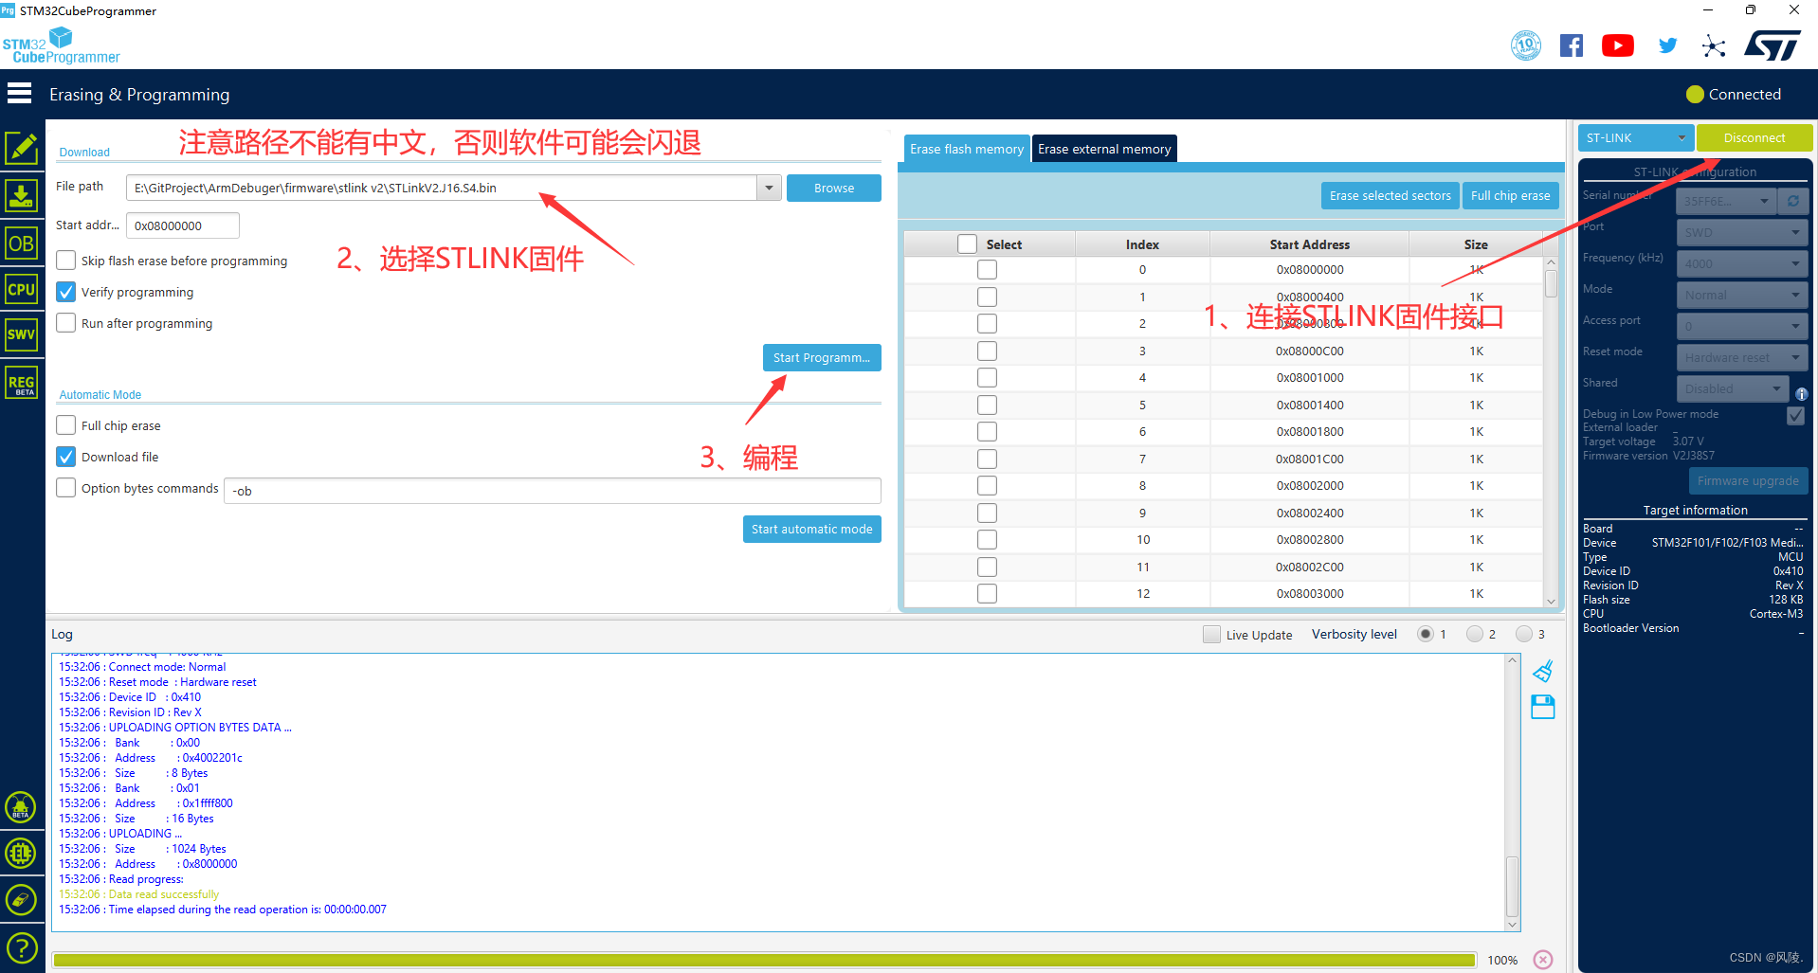
Task: Click Erase selected sectors button
Action: (1390, 195)
